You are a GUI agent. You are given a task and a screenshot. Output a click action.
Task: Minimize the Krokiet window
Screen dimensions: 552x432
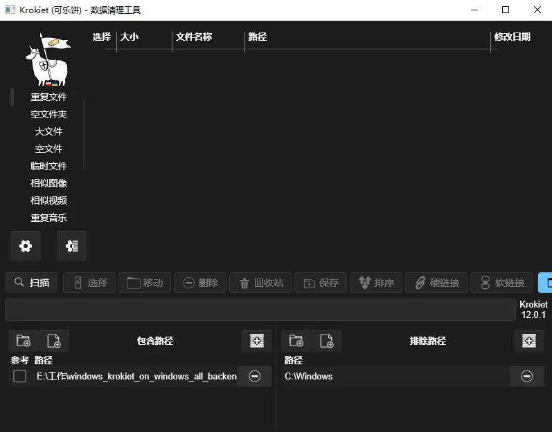(474, 10)
